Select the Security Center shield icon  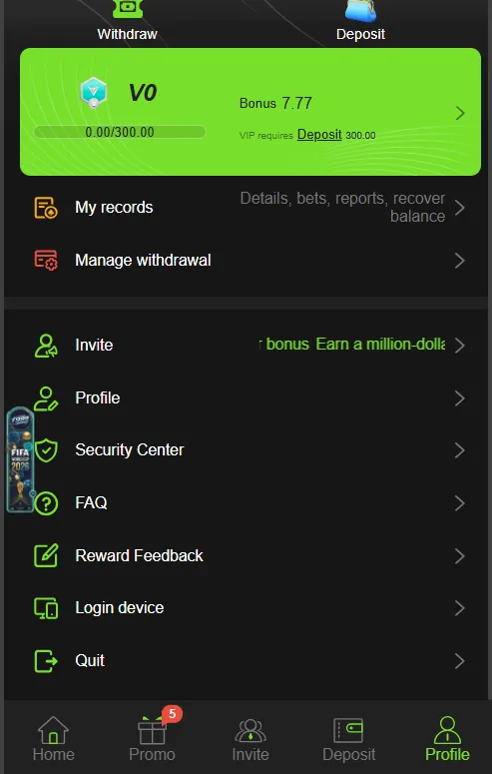coord(46,450)
